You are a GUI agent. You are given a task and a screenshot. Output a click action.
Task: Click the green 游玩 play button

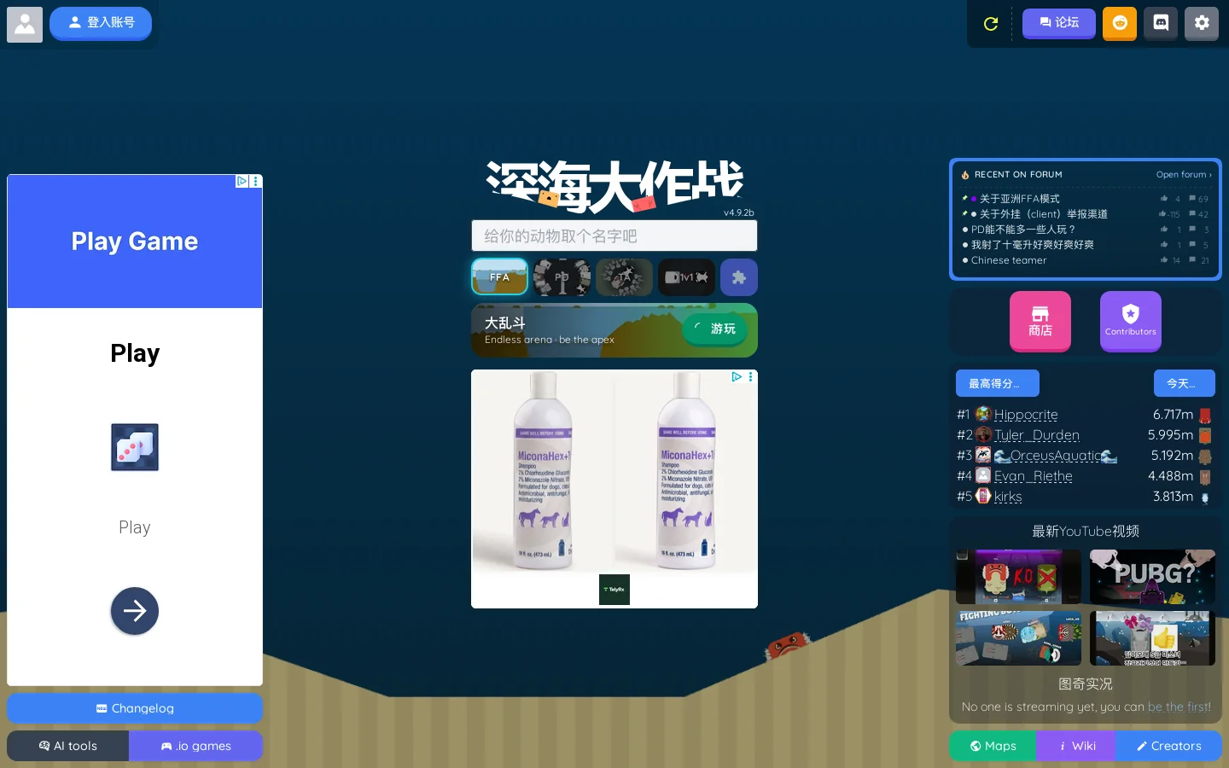(715, 329)
